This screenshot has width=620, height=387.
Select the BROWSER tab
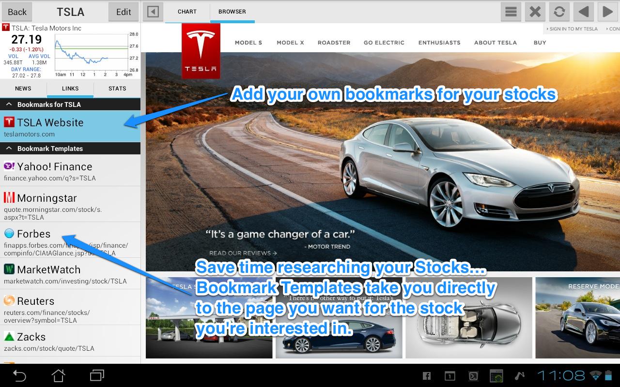(x=232, y=12)
